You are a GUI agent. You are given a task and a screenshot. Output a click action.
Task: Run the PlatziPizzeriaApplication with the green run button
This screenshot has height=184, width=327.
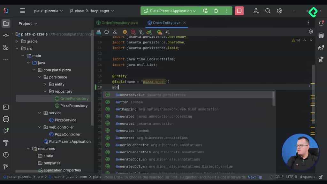(x=205, y=11)
